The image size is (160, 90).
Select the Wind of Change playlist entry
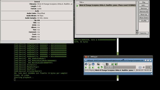pos(107,5)
